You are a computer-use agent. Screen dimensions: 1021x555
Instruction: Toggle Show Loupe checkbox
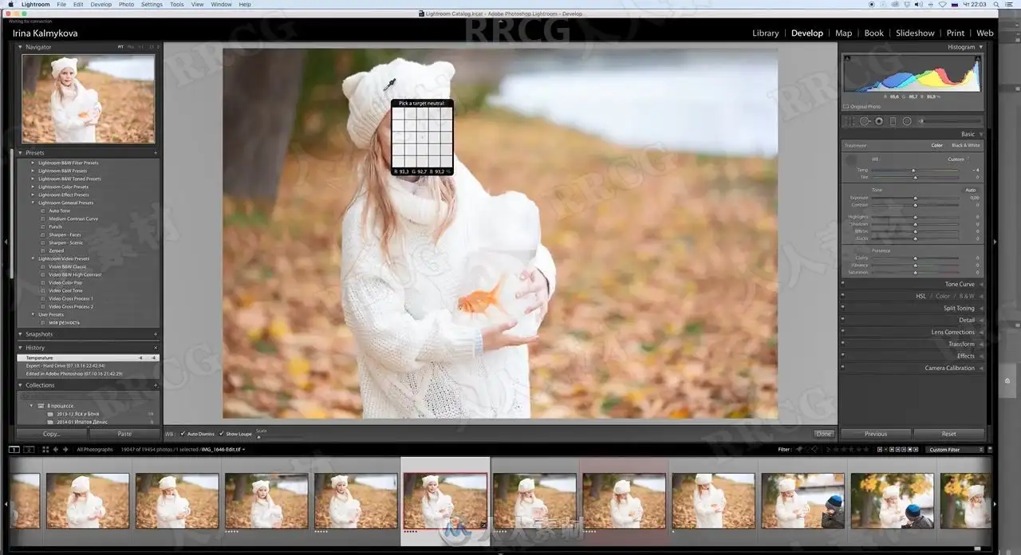(x=222, y=434)
